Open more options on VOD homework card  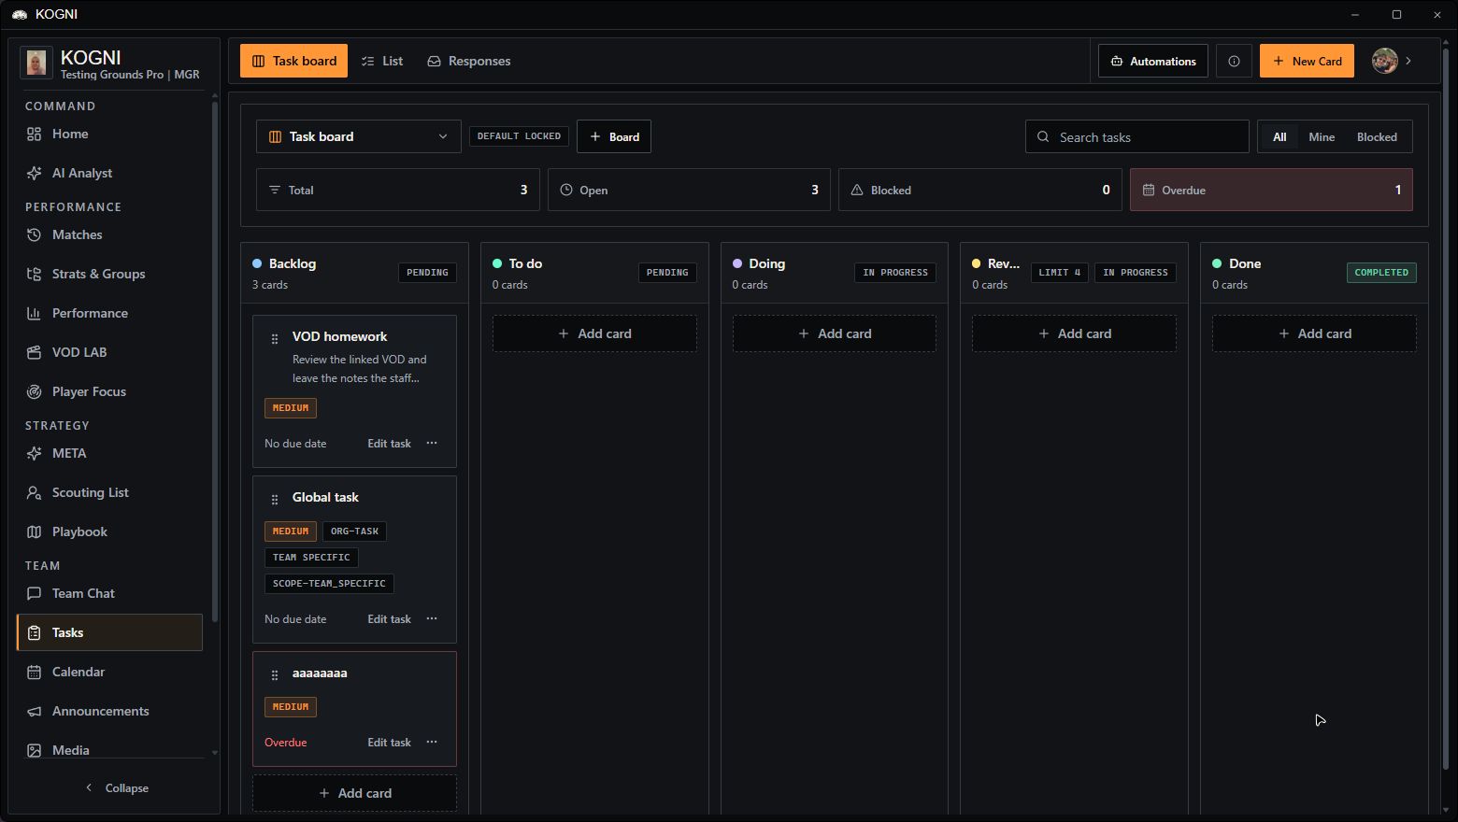click(x=432, y=443)
